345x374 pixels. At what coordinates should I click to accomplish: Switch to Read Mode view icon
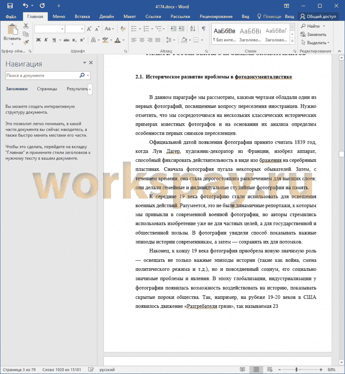[x=242, y=370]
